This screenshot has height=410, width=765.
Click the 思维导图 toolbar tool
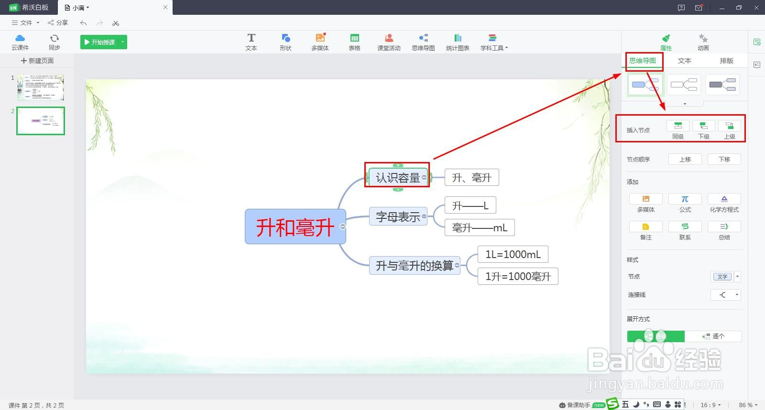point(423,42)
